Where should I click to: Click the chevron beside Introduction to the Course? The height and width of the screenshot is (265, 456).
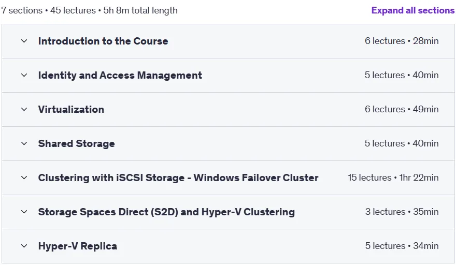coord(24,41)
